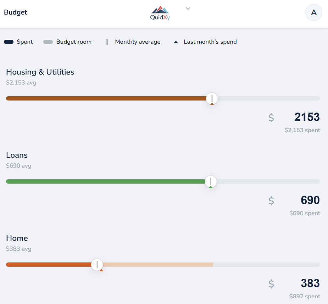Click the Monthly average vertical bar legend icon

[107, 42]
